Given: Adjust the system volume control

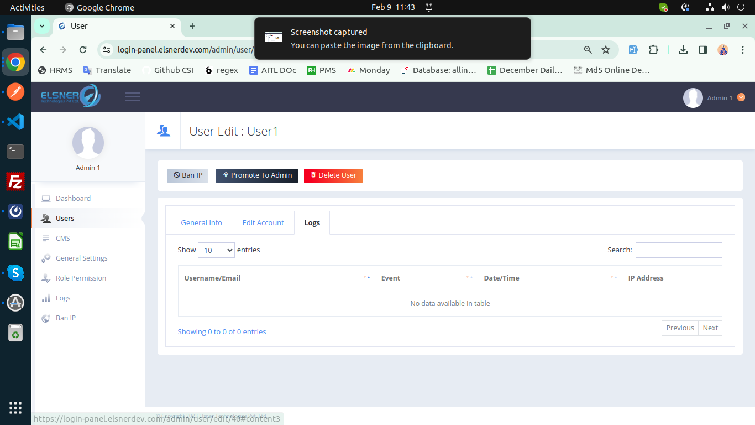Looking at the screenshot, I should pyautogui.click(x=725, y=7).
